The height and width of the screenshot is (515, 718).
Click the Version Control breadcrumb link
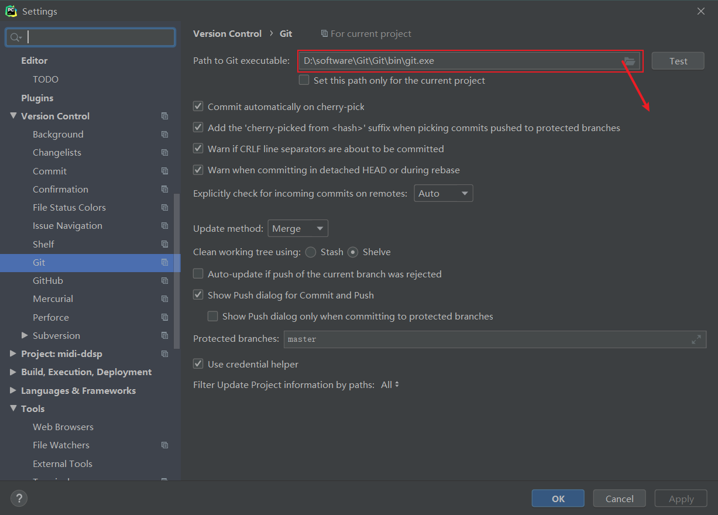228,33
